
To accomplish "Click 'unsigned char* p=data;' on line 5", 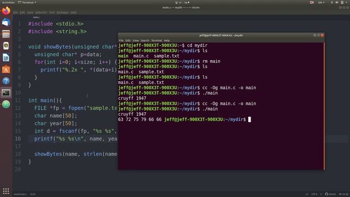I will pos(68,54).
